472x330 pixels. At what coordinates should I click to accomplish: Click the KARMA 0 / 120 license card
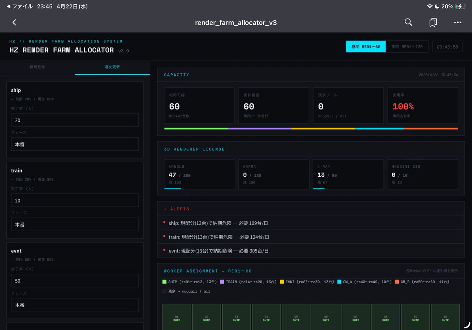(274, 174)
